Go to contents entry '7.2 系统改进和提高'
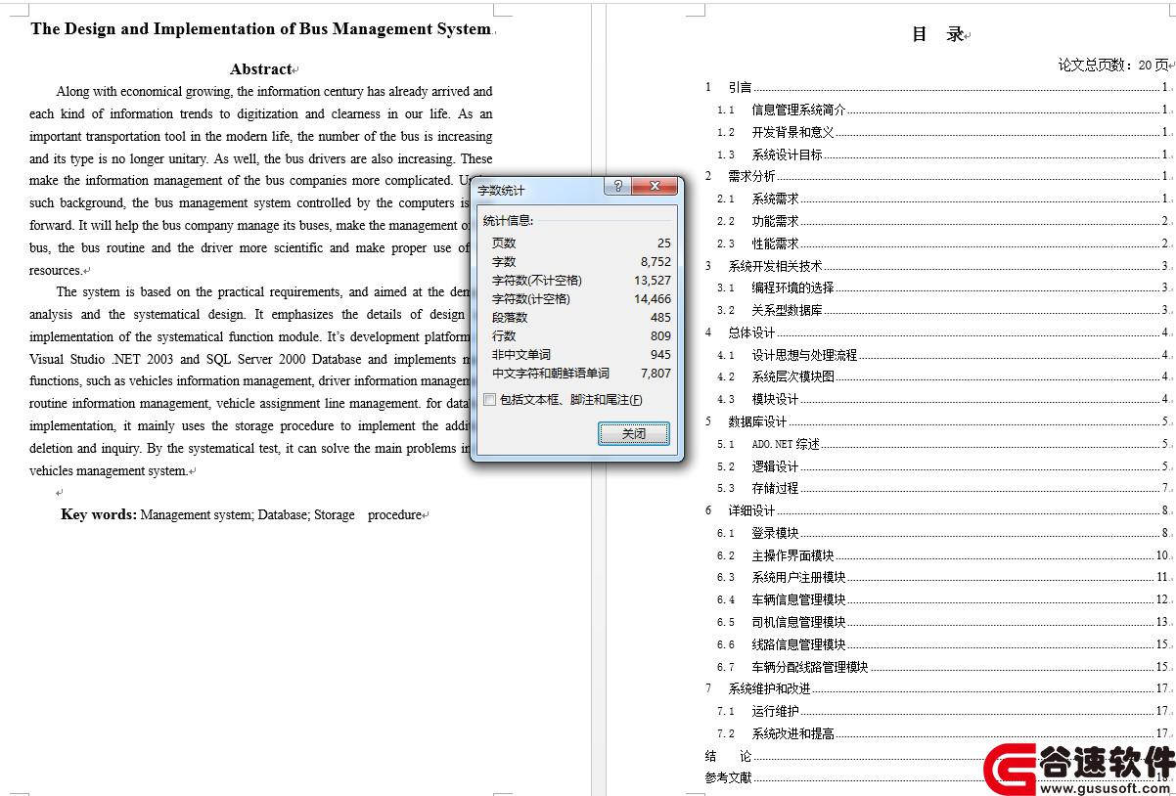1176x796 pixels. (x=943, y=733)
